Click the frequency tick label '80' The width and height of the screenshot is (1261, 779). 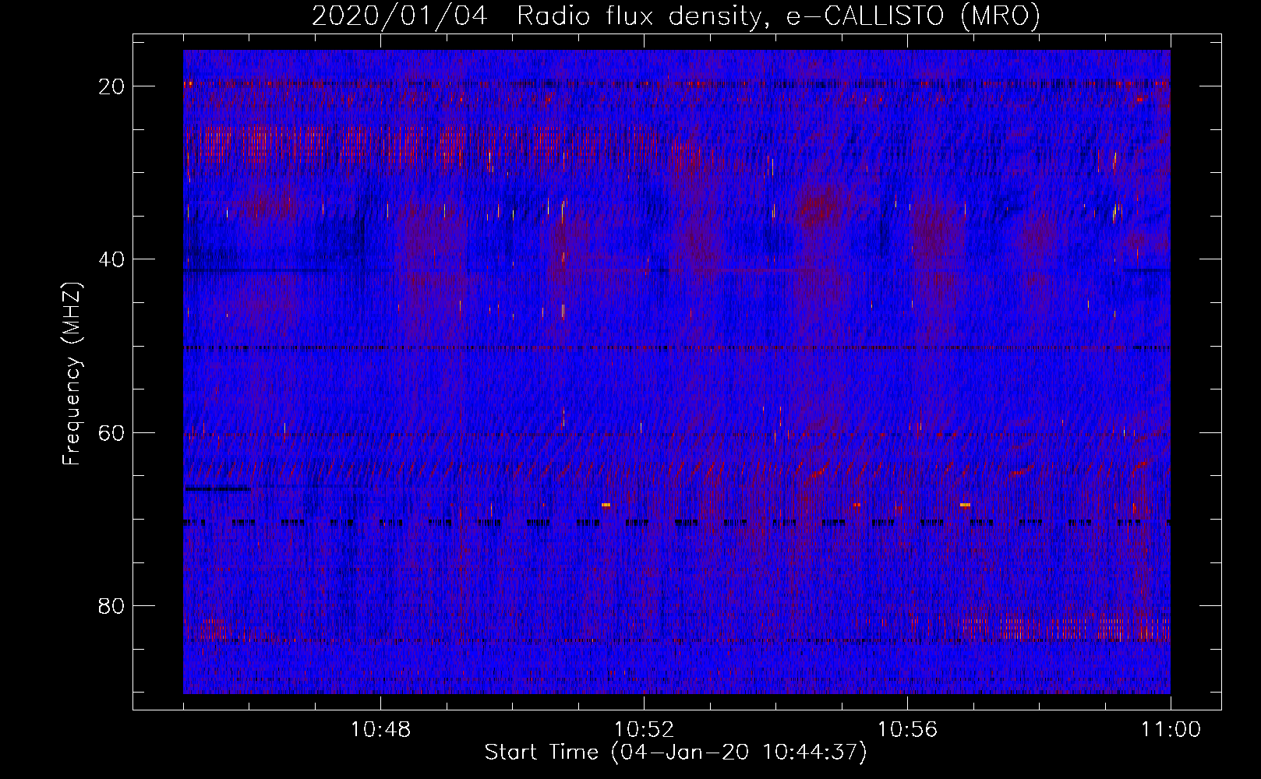click(x=112, y=605)
